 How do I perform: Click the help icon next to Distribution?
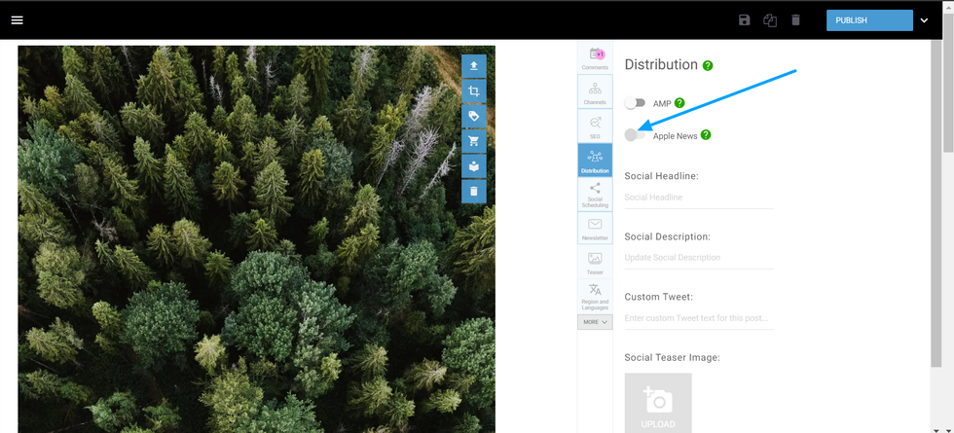coord(708,65)
